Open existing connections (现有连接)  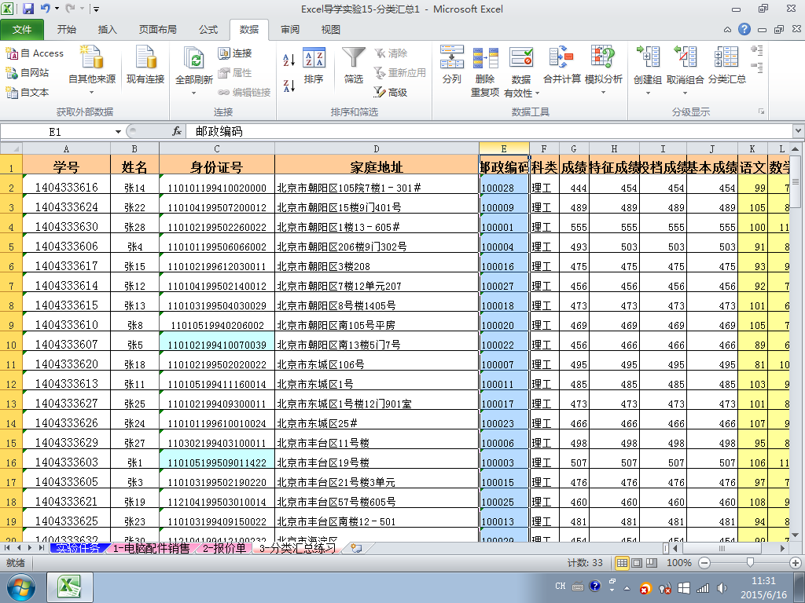tap(145, 64)
